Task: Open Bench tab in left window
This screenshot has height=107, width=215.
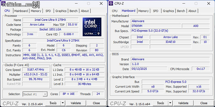Action: [74, 11]
